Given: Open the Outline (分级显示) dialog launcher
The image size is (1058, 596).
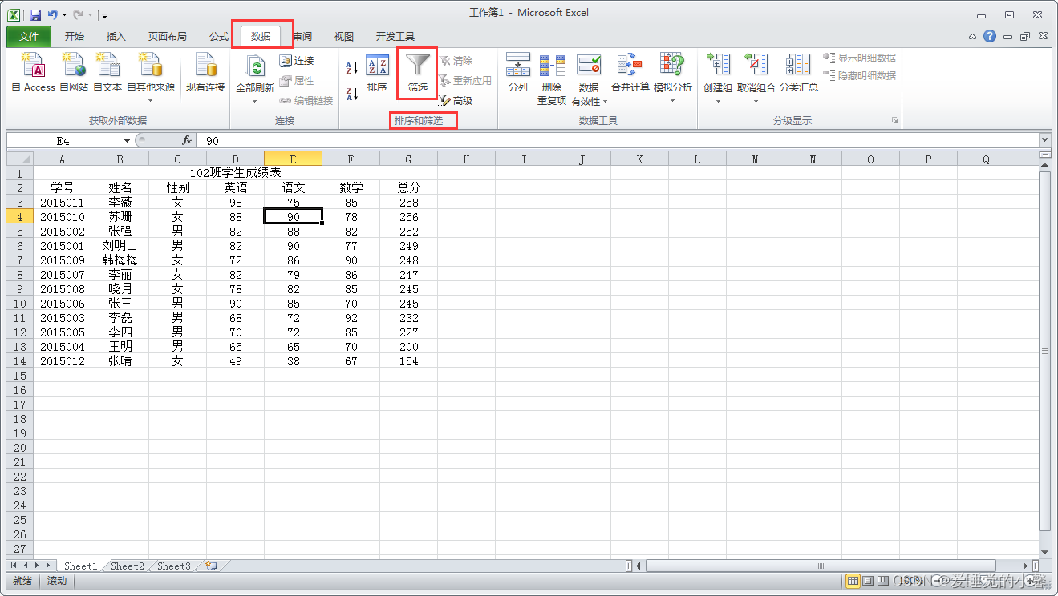Looking at the screenshot, I should [x=894, y=120].
